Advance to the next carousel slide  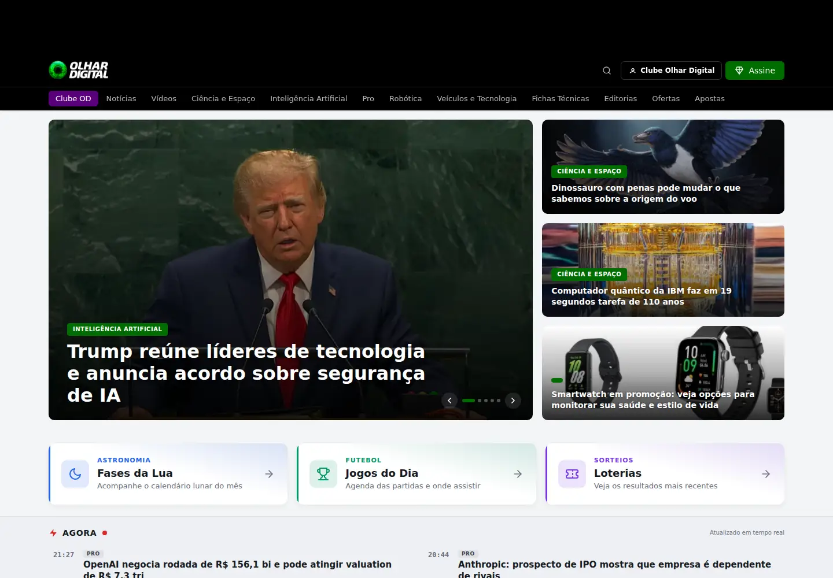(x=513, y=401)
